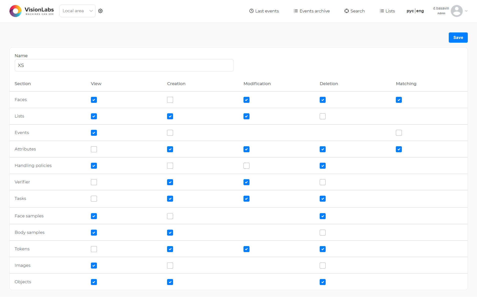Enable Events Matching permission
477x297 pixels.
[399, 133]
